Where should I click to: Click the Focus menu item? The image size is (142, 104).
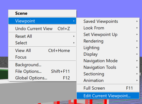pyautogui.click(x=42, y=57)
